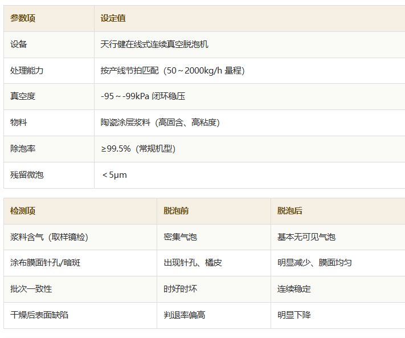Screen dimensions: 405x338
Task: Click the 明显减少、膜面均匀 cell
Action: pos(314,263)
